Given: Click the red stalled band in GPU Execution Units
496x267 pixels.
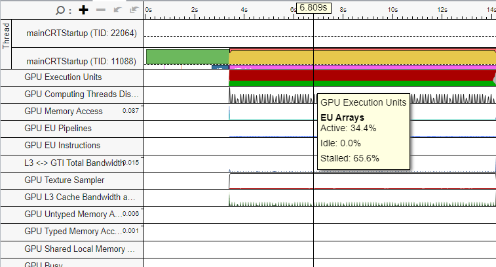Looking at the screenshot, I should pos(362,75).
